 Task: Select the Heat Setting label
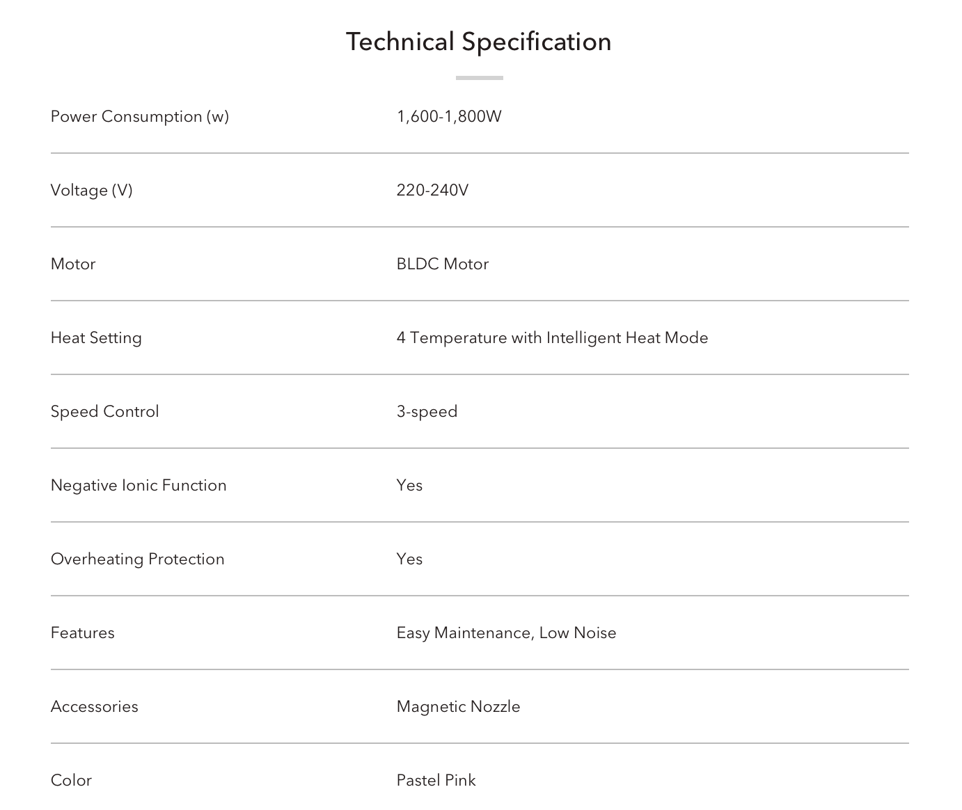96,337
